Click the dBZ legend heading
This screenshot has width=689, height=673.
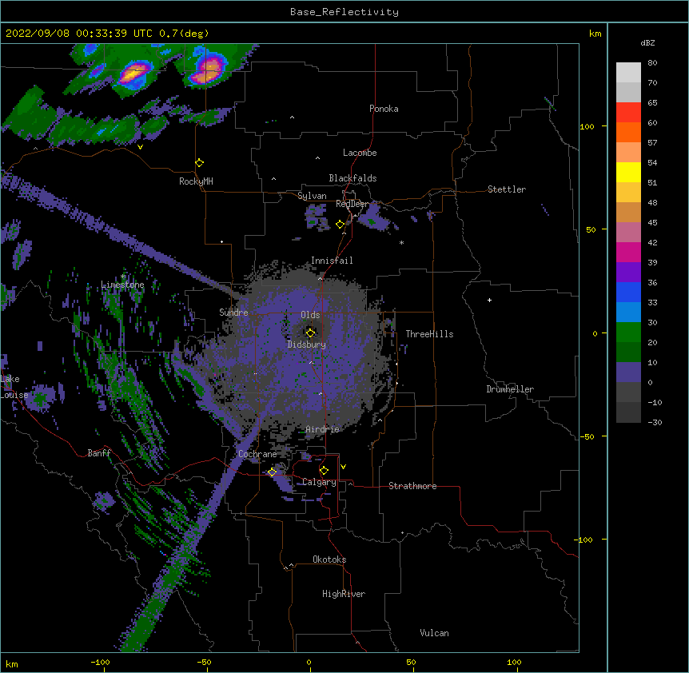[647, 42]
